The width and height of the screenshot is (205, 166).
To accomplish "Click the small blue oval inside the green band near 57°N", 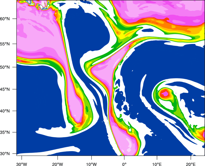I will pos(147,30).
